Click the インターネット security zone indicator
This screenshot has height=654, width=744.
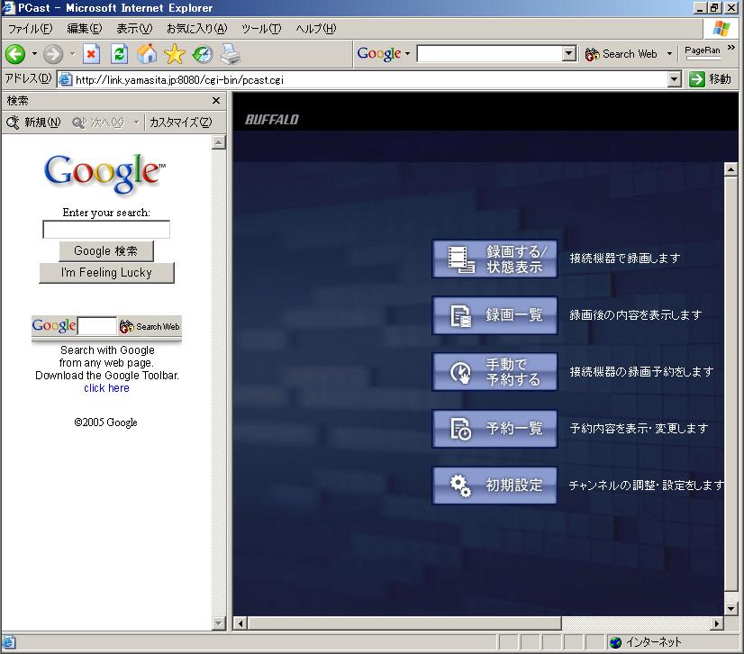pos(674,642)
